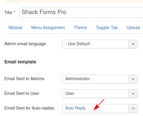Open Email Sent for Auto-replies dropdown
This screenshot has width=143, height=116.
pos(100,108)
